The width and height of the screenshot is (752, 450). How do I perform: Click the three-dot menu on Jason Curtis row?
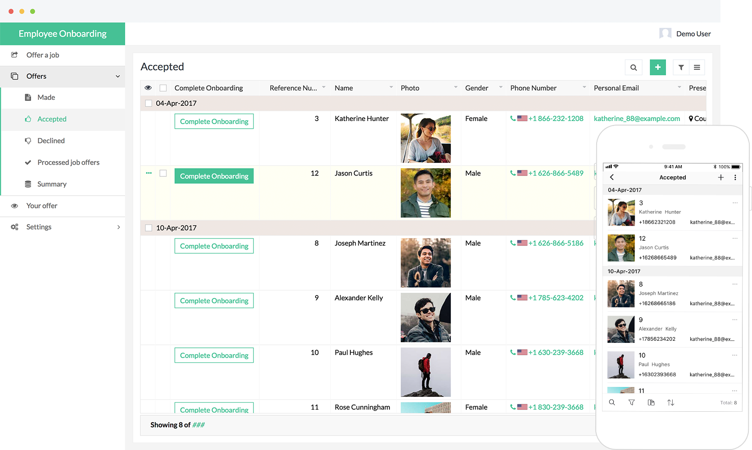click(149, 173)
